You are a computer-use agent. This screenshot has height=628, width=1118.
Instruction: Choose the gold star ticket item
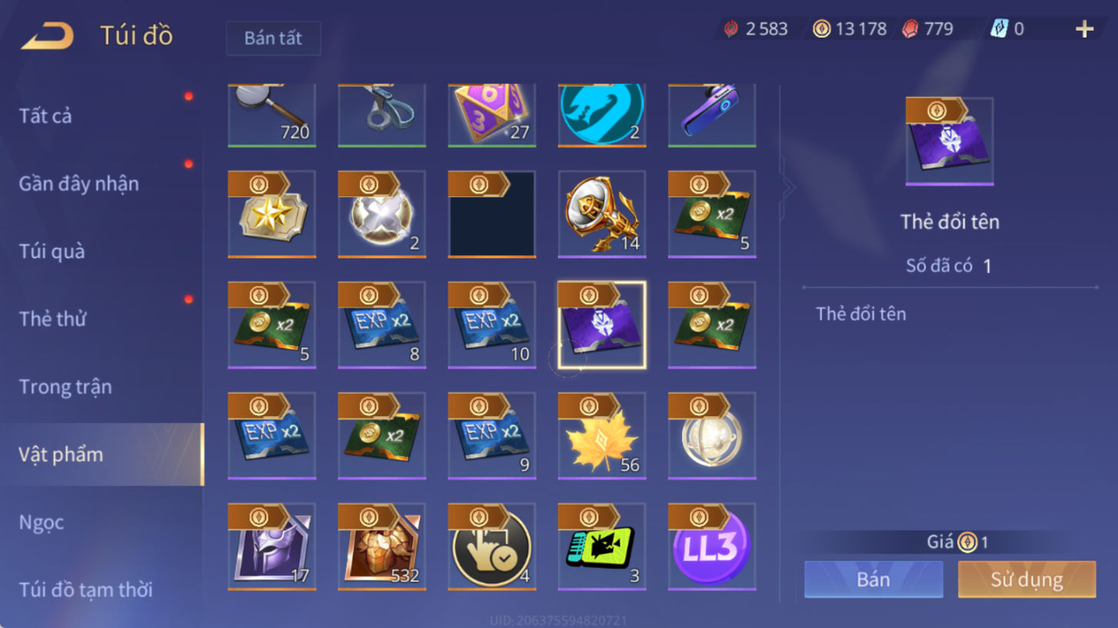(272, 214)
